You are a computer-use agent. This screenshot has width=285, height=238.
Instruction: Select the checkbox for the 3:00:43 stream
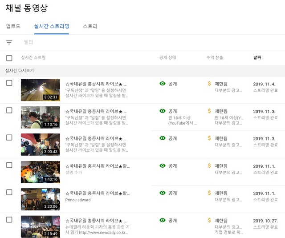click(x=9, y=137)
